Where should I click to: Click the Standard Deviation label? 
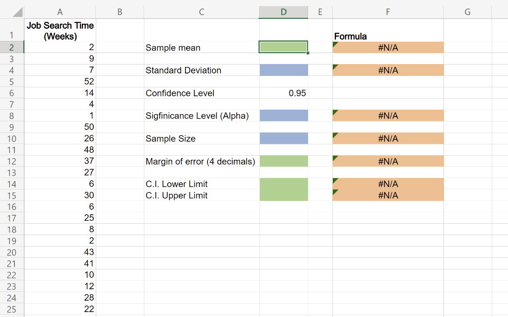click(184, 70)
